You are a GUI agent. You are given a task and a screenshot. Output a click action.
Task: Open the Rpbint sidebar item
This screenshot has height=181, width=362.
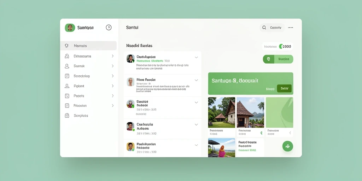[x=88, y=86]
